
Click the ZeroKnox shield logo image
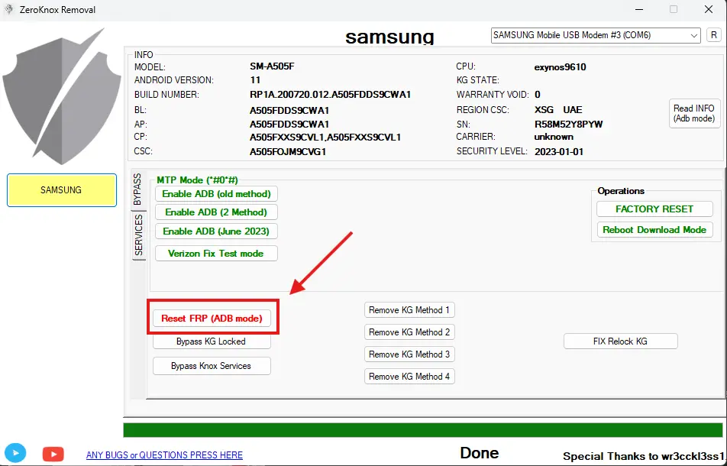pos(62,96)
